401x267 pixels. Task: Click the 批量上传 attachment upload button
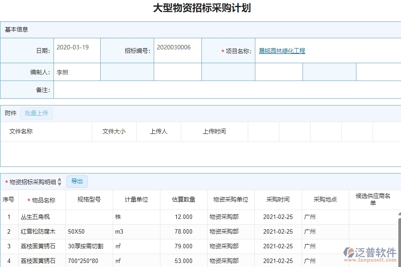point(37,113)
